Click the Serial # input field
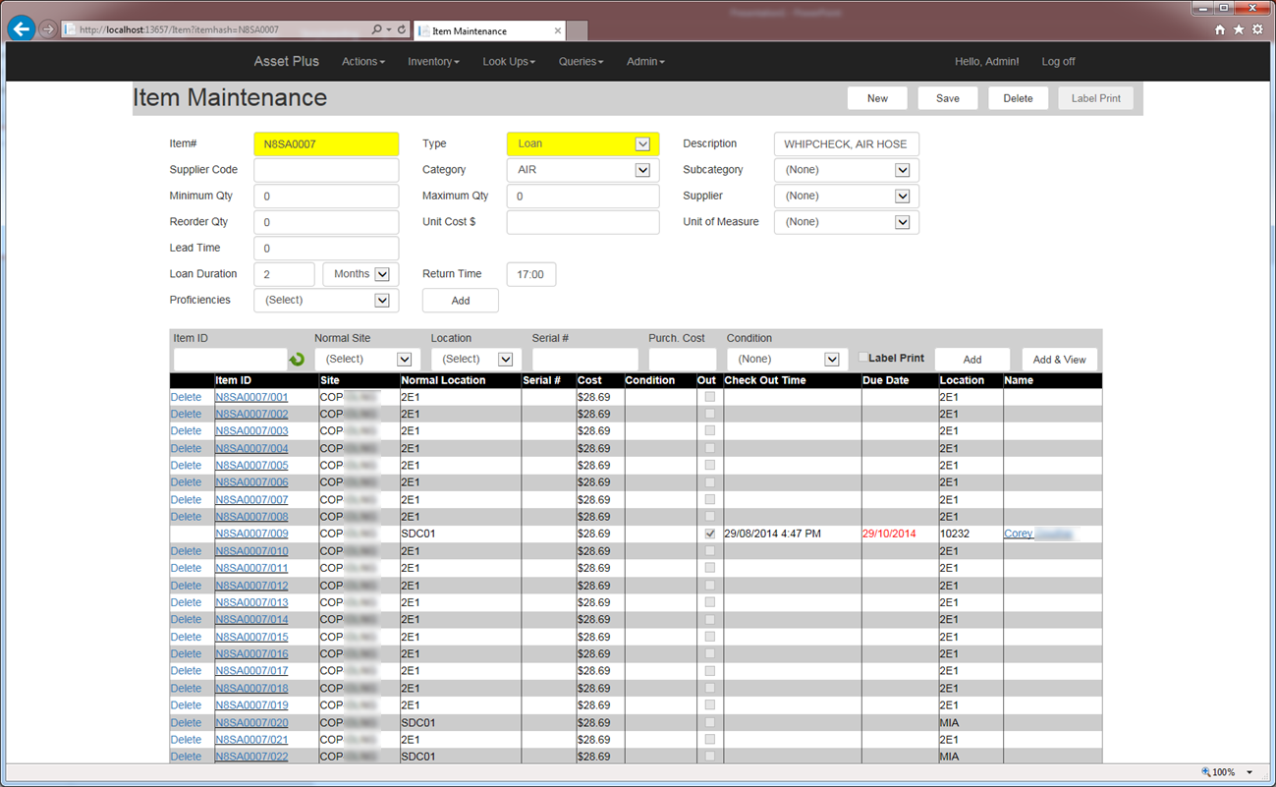Screen dimensions: 1276x787 (585, 360)
